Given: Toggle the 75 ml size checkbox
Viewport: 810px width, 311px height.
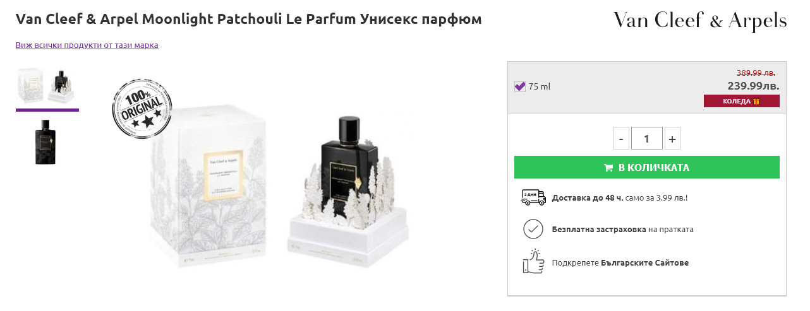Looking at the screenshot, I should (520, 86).
